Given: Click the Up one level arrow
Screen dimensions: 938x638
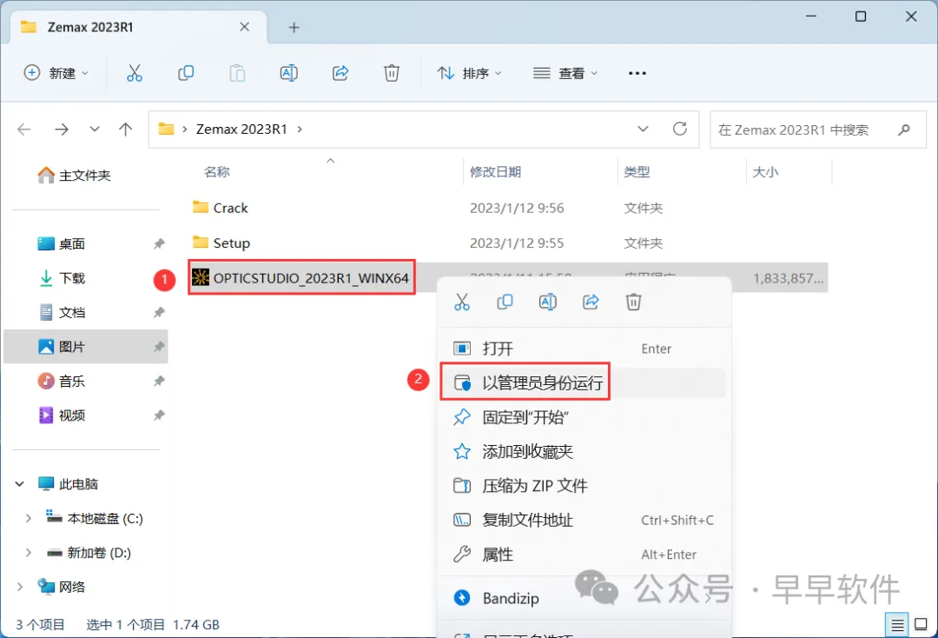Looking at the screenshot, I should click(126, 130).
